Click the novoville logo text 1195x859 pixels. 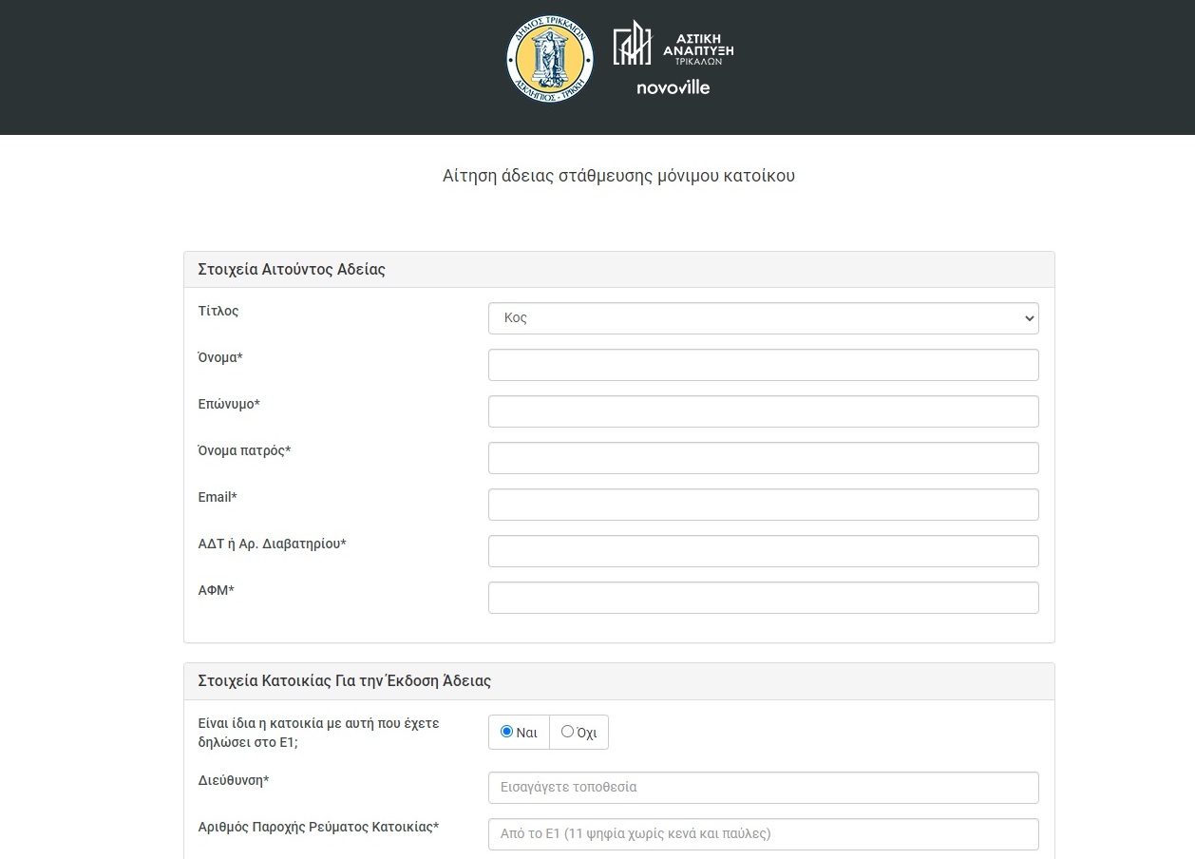click(x=673, y=87)
